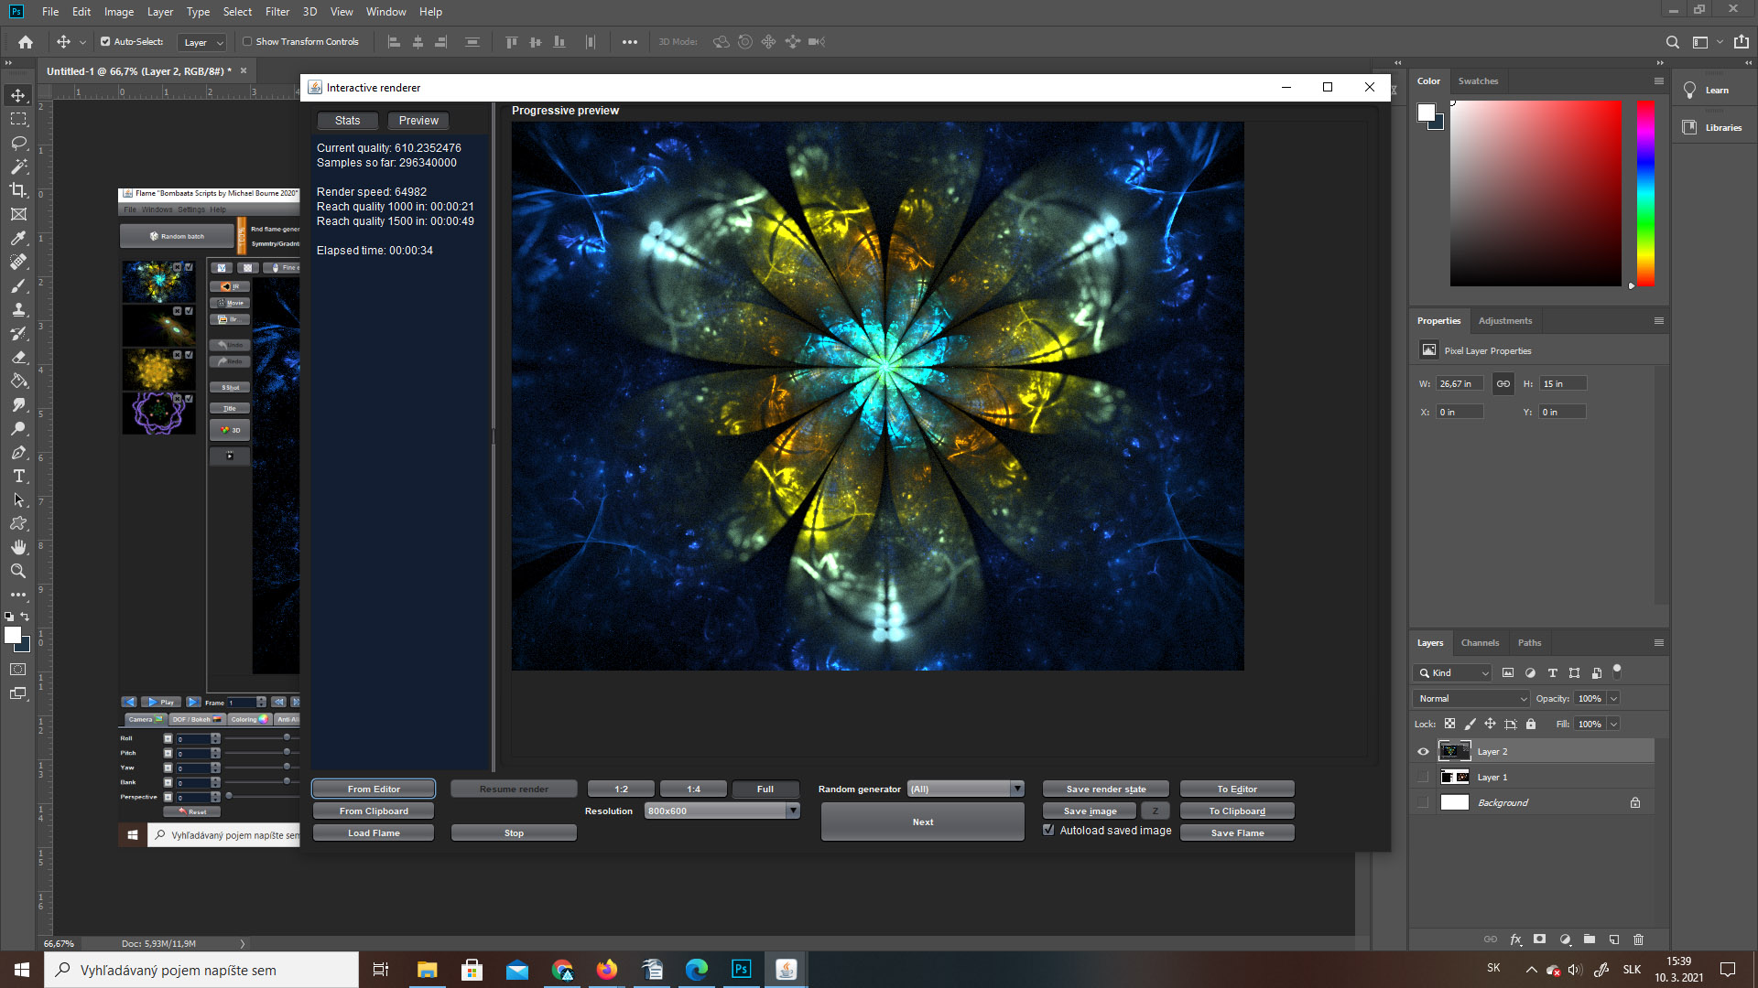The width and height of the screenshot is (1758, 988).
Task: Click the Stop render button
Action: [x=514, y=833]
